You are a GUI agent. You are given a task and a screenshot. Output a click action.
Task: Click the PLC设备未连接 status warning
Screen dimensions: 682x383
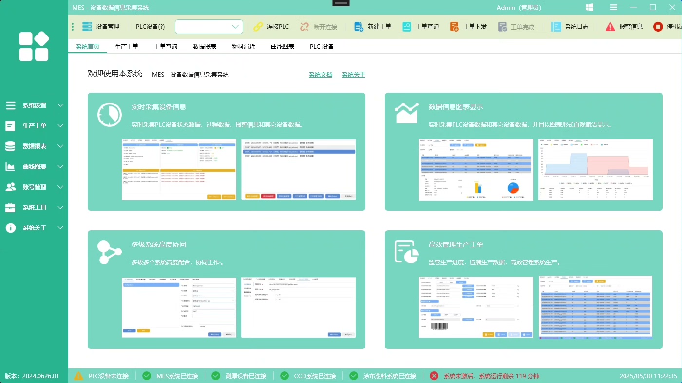[108, 376]
